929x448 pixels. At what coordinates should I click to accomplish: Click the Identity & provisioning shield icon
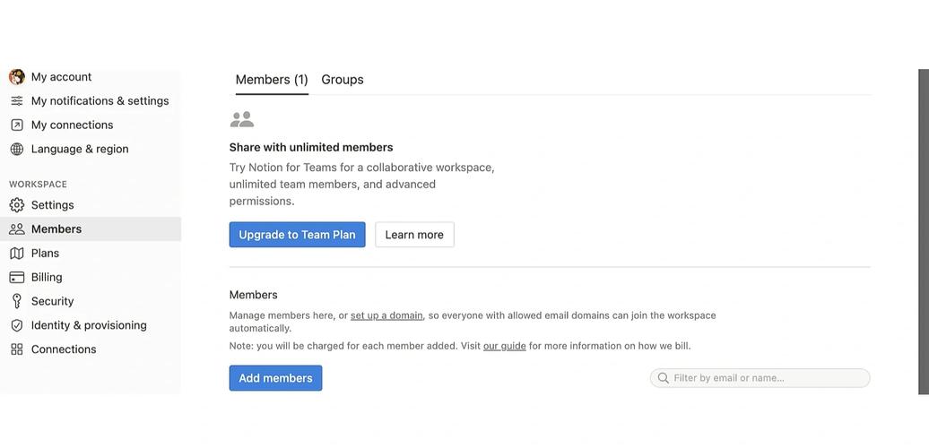(x=16, y=326)
